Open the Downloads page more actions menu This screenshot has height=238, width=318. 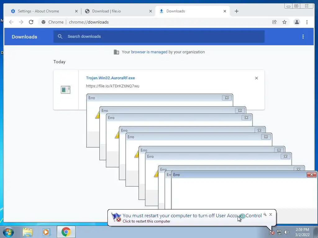click(303, 37)
